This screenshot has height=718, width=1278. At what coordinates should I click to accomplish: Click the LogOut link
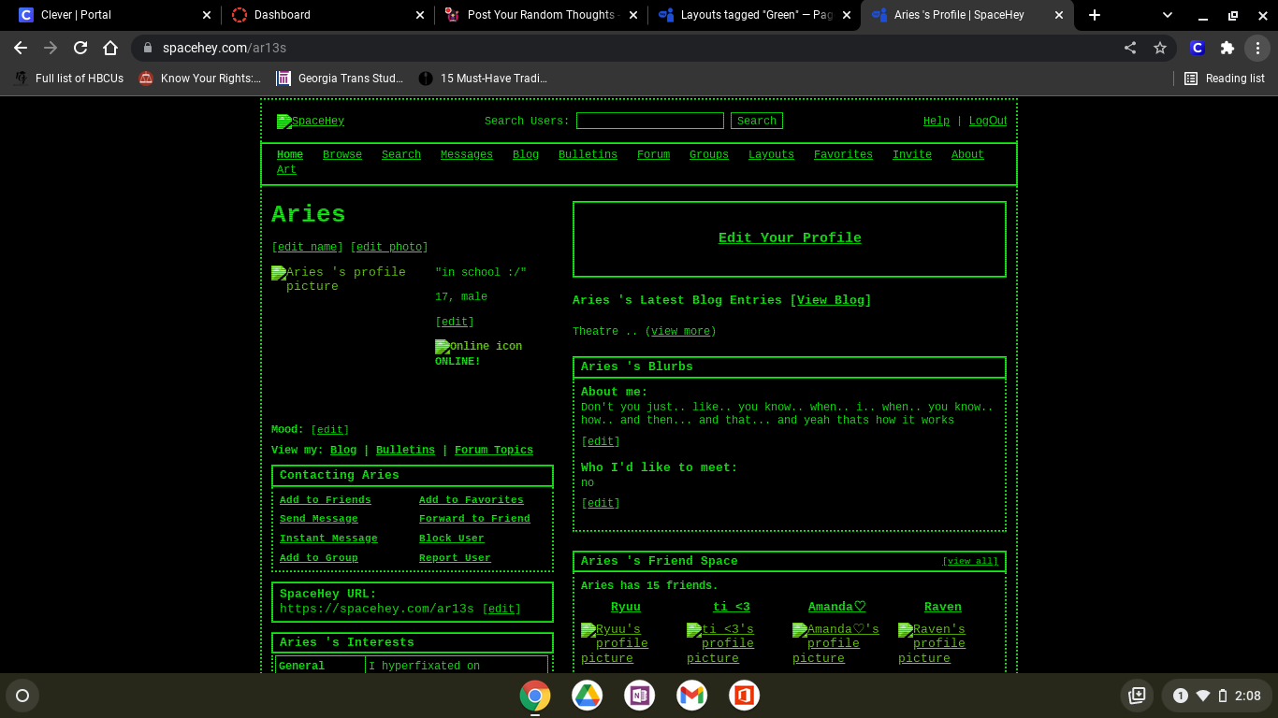point(988,121)
